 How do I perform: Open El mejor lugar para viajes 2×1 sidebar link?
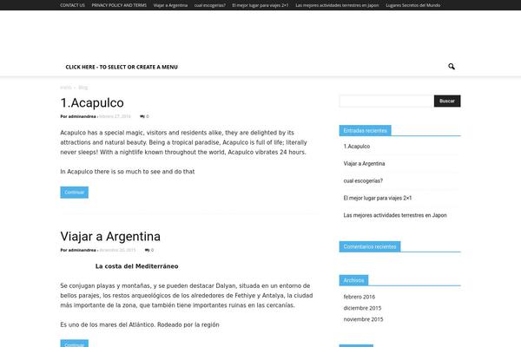point(378,199)
